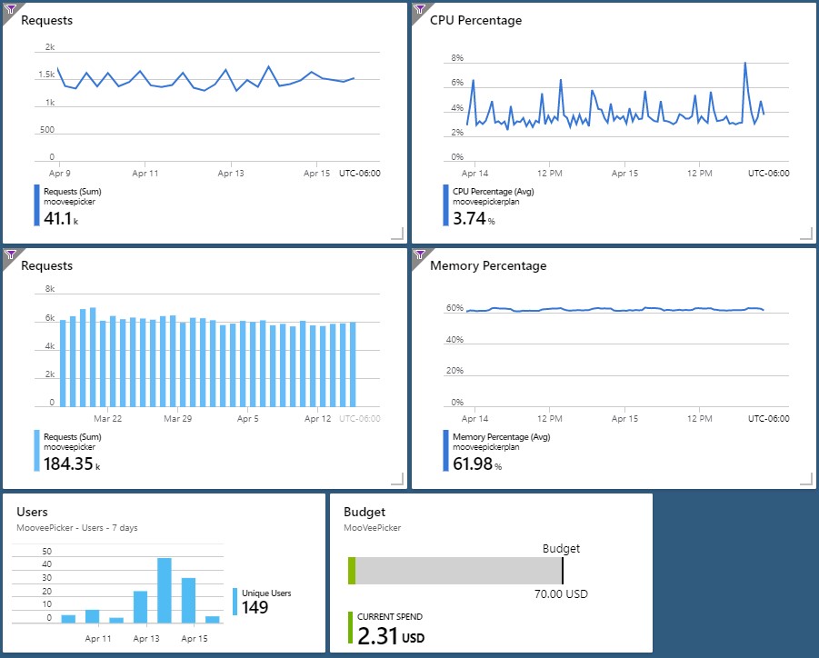Viewport: 819px width, 658px height.
Task: Click the black Budget limit marker line
Action: point(563,571)
